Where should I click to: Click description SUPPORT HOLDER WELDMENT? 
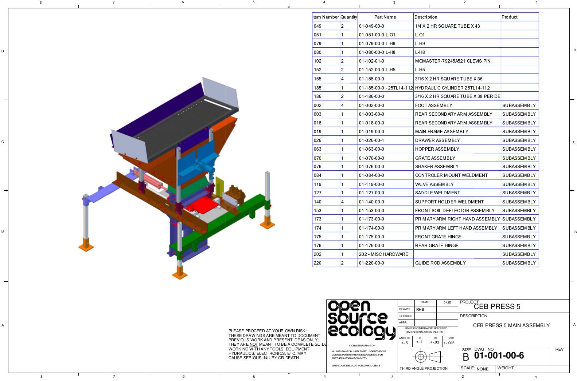(x=449, y=202)
